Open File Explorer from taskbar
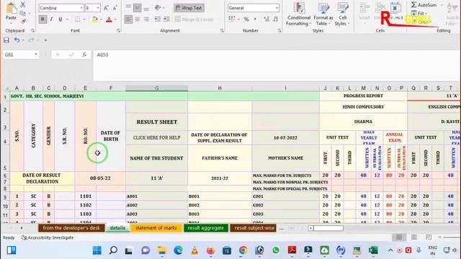Viewport: 461px width, 259px height. pos(161,250)
